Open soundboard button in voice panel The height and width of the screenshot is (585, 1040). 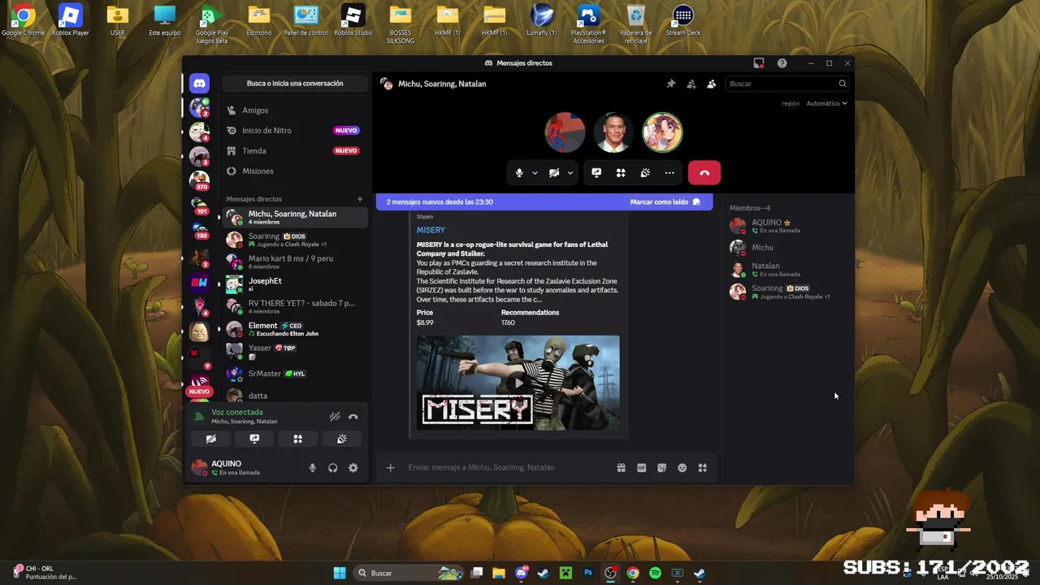coord(342,439)
